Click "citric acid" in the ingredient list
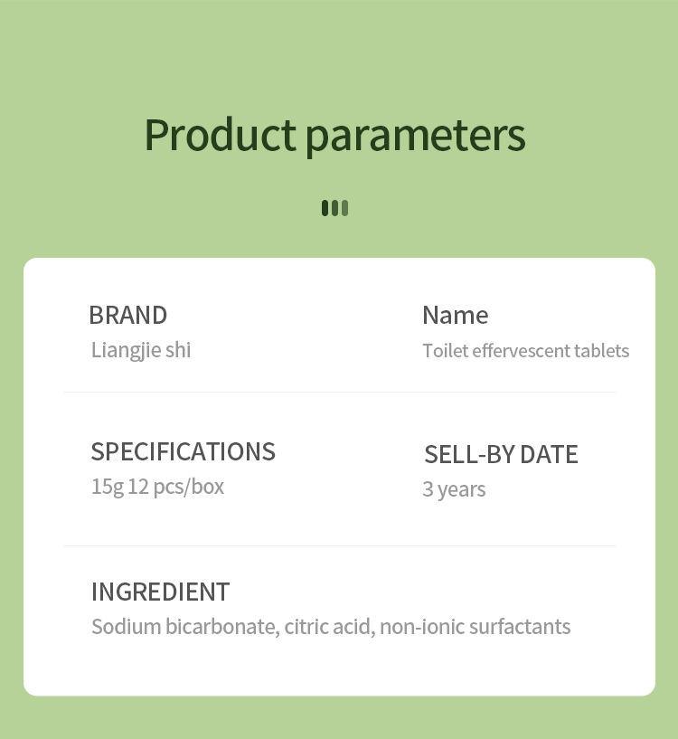The width and height of the screenshot is (678, 739). 328,627
